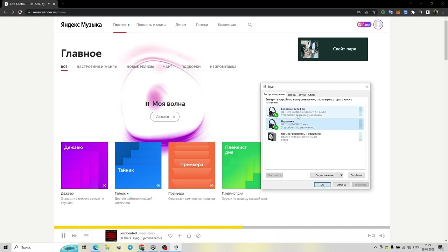Open the Премьера playlist cover
The width and height of the screenshot is (448, 252).
pos(192,165)
